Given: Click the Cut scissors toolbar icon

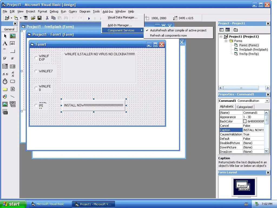Looking at the screenshot, I should pos(47,18).
